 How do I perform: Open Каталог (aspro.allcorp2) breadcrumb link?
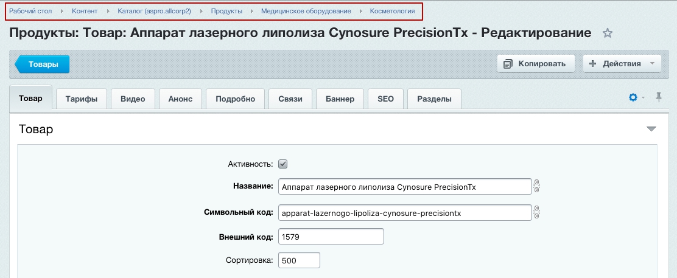[x=154, y=11]
